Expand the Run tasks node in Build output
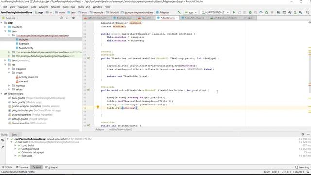The width and height of the screenshot is (311, 175). coord(15,156)
